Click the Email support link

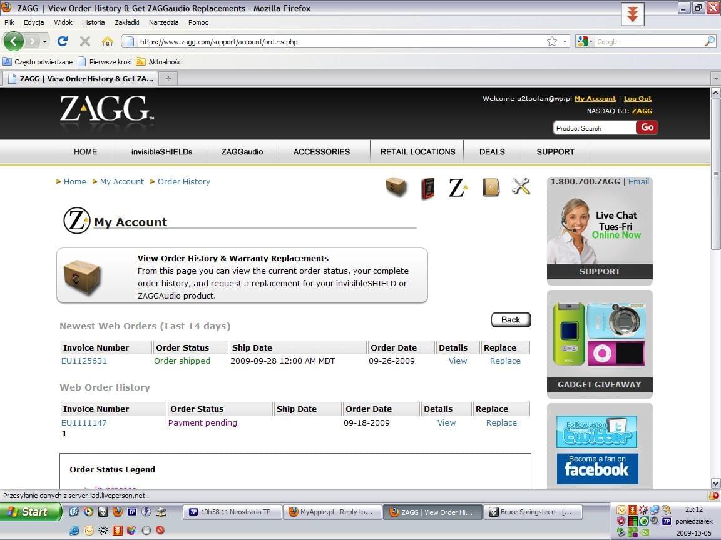(638, 181)
